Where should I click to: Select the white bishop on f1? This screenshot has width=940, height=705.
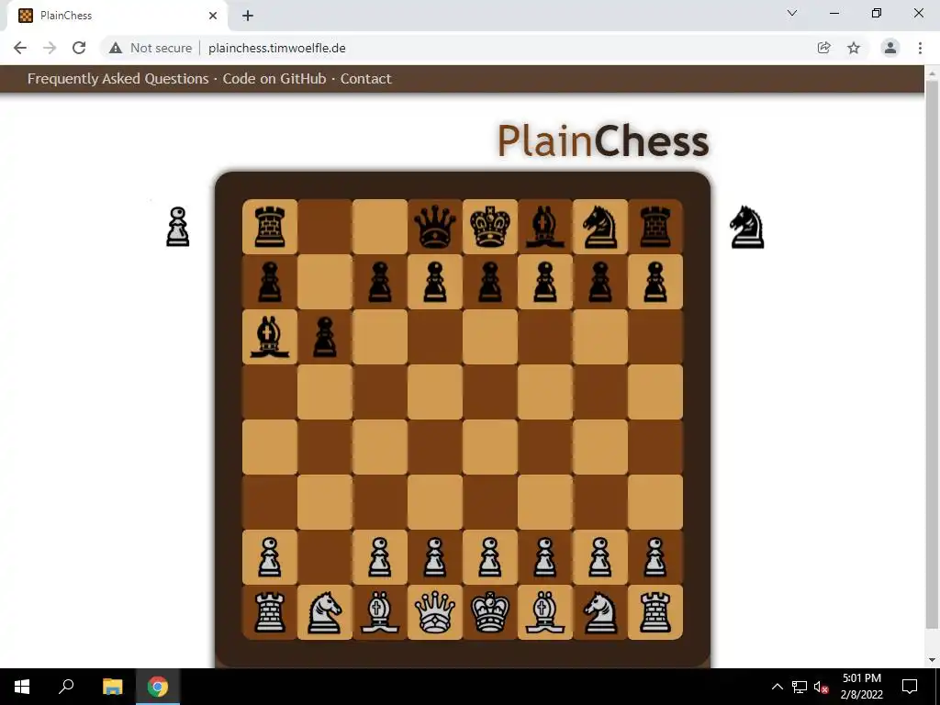545,612
